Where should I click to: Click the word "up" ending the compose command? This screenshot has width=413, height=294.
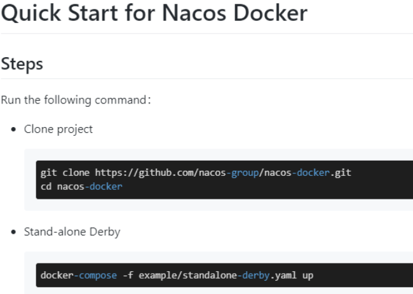[308, 276]
